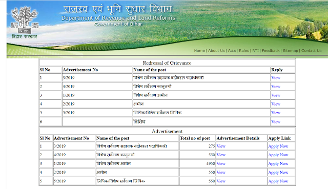Image resolution: width=328 pixels, height=189 pixels.
Task: Open the Acts menu item
Action: point(232,51)
